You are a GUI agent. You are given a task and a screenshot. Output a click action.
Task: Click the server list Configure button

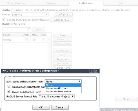point(63,51)
